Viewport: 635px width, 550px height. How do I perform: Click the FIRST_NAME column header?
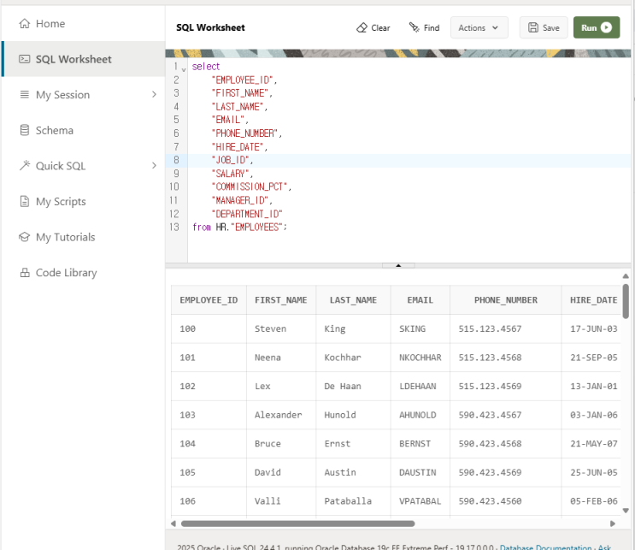click(281, 300)
